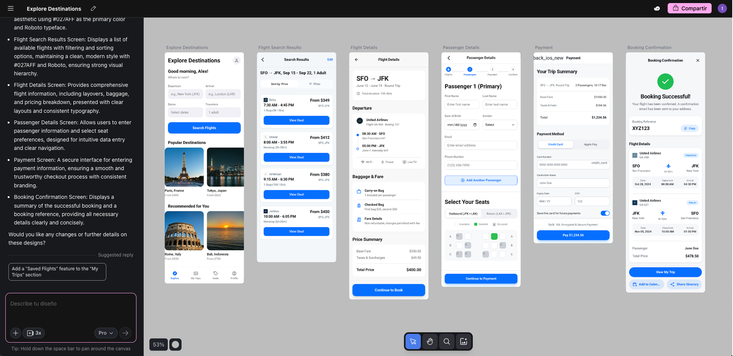This screenshot has width=733, height=356.
Task: Open the 53% zoom level control
Action: coord(158,345)
